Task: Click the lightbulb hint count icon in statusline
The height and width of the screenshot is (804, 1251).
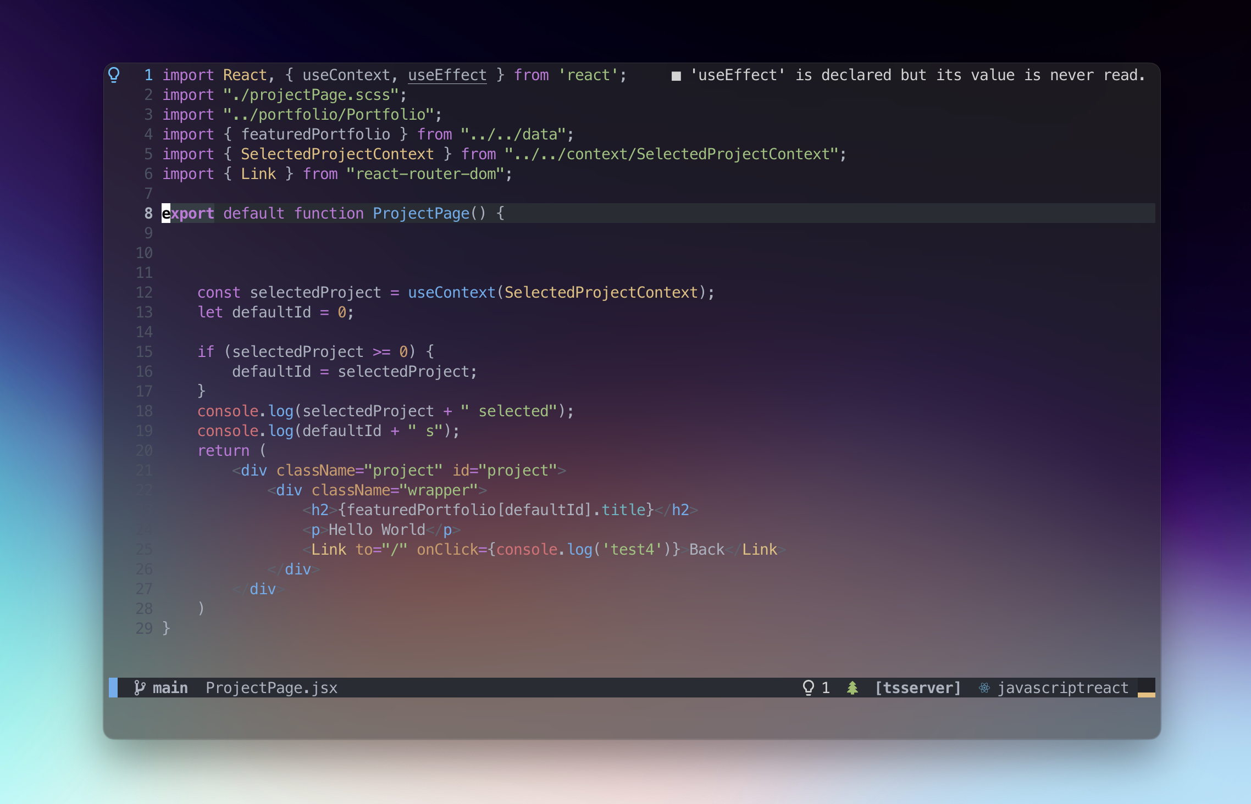Action: click(x=808, y=688)
